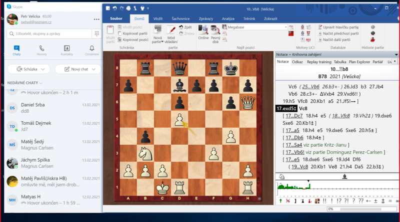Open Skype Kontakty tab
400x222 pixels.
(67, 50)
